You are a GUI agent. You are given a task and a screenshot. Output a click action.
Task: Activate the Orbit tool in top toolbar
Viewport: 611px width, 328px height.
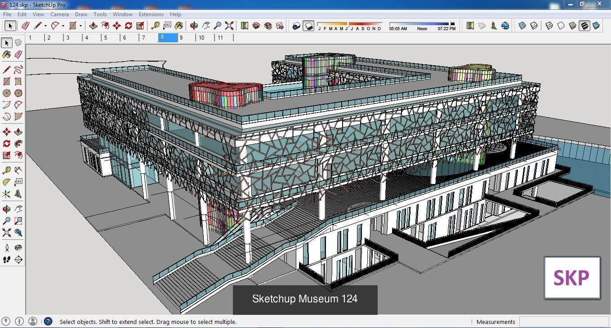pos(194,26)
